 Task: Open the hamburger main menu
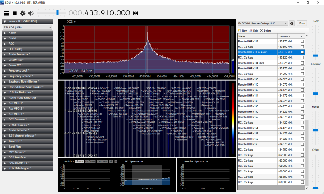6,13
